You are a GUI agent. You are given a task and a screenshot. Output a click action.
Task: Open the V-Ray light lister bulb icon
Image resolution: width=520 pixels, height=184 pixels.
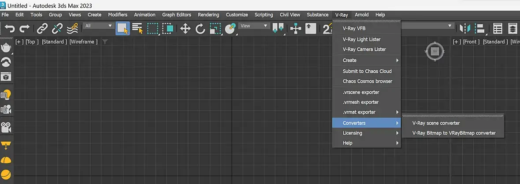[x=6, y=94]
